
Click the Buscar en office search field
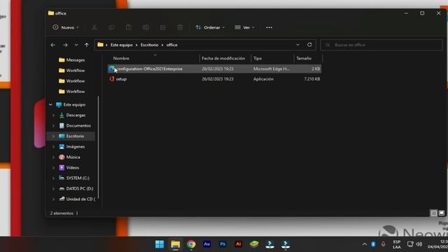381,45
